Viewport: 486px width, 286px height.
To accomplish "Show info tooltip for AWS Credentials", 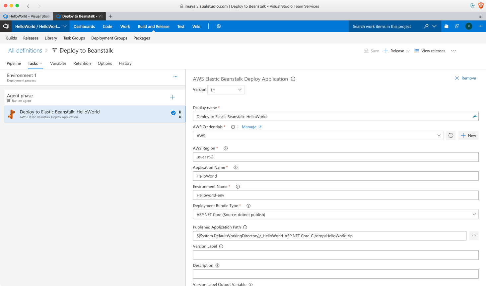I will tap(233, 127).
